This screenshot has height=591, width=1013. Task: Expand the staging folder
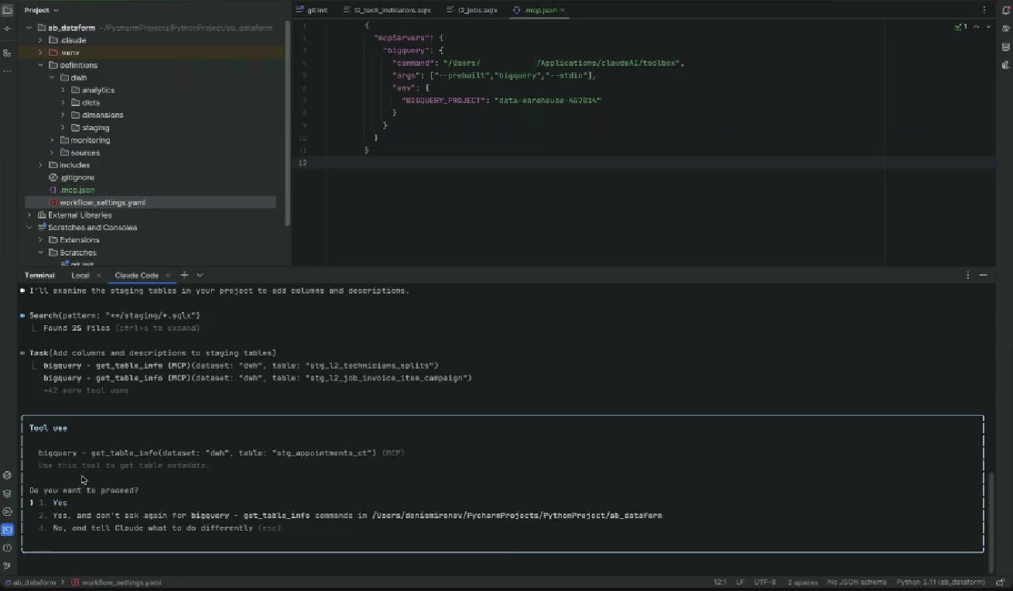coord(63,128)
